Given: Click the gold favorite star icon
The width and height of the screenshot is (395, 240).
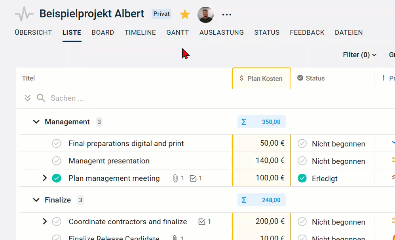Looking at the screenshot, I should pyautogui.click(x=185, y=15).
